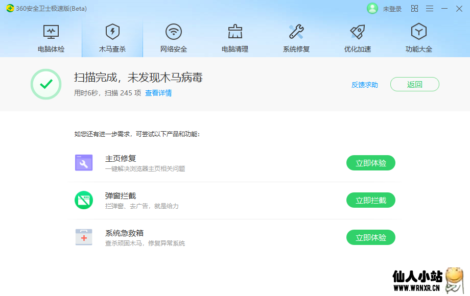The height and width of the screenshot is (296, 470).
Task: Click the user avatar next to 未登录
Action: (372, 8)
